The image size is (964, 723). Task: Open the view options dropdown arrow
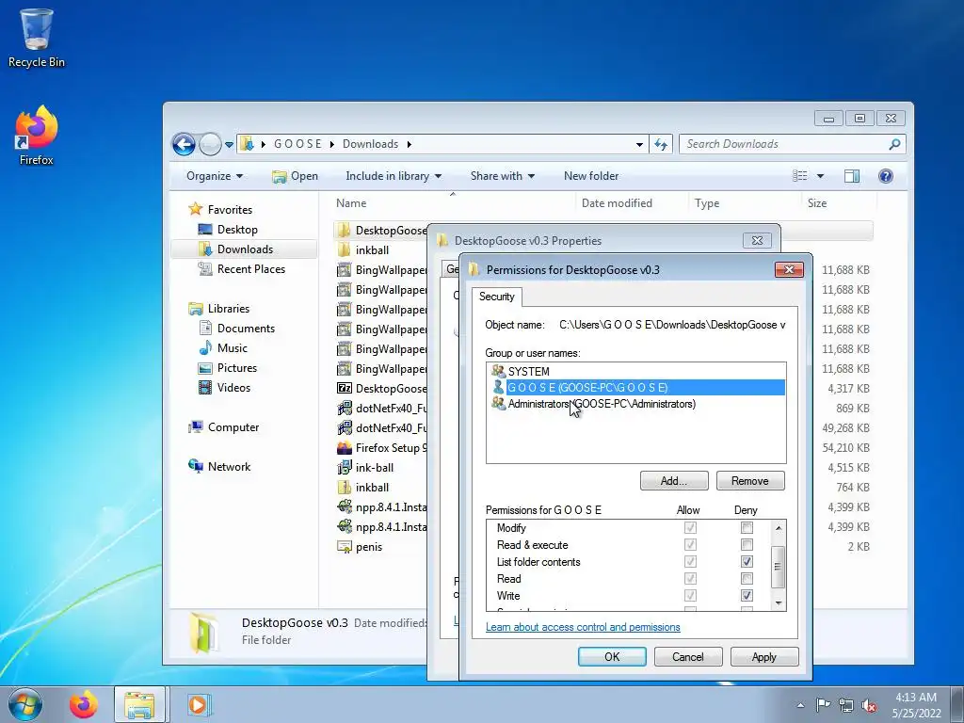[x=820, y=176]
